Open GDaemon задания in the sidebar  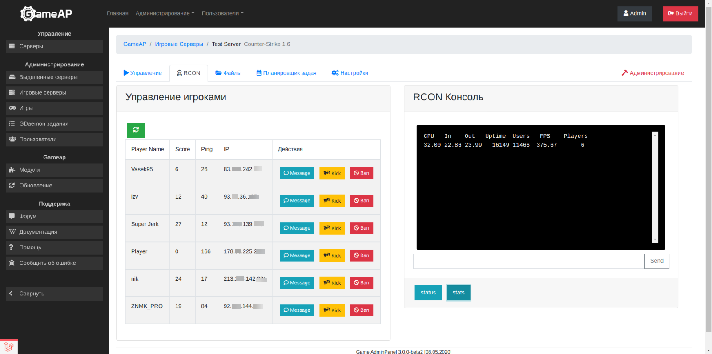pos(54,124)
